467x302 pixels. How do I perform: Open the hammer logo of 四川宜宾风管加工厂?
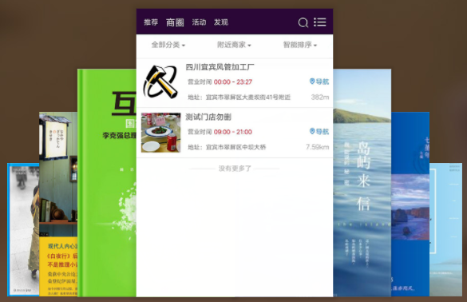point(160,82)
